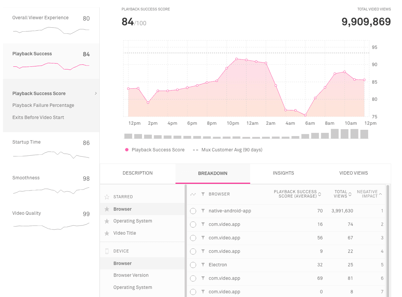Click the 10pm data point on the chart
402x297 pixels.
[236, 59]
